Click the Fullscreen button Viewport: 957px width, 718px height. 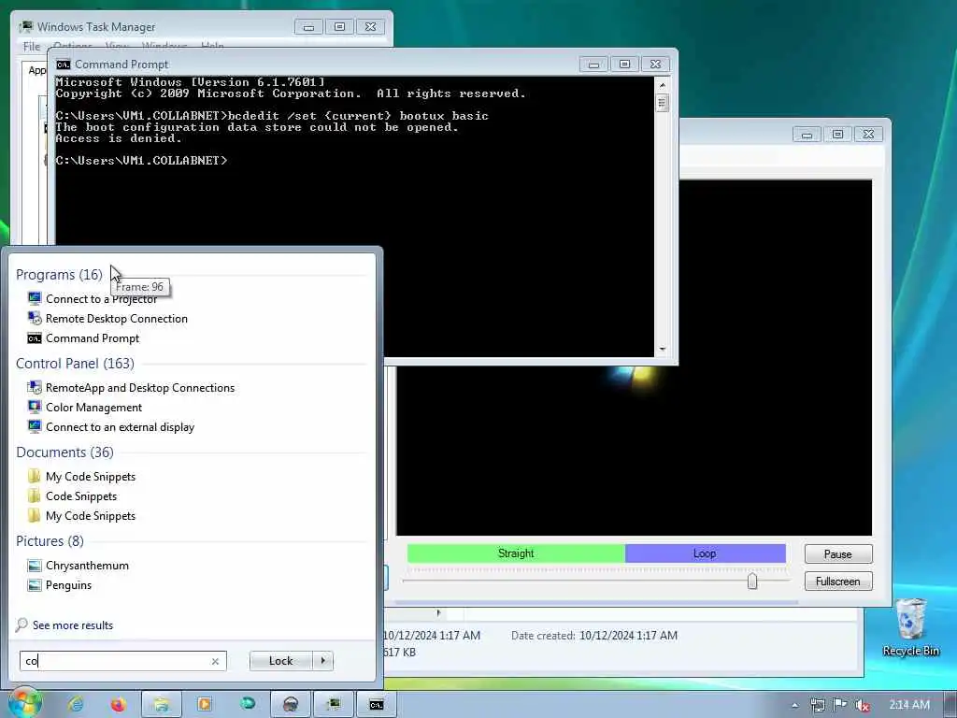[x=838, y=582]
